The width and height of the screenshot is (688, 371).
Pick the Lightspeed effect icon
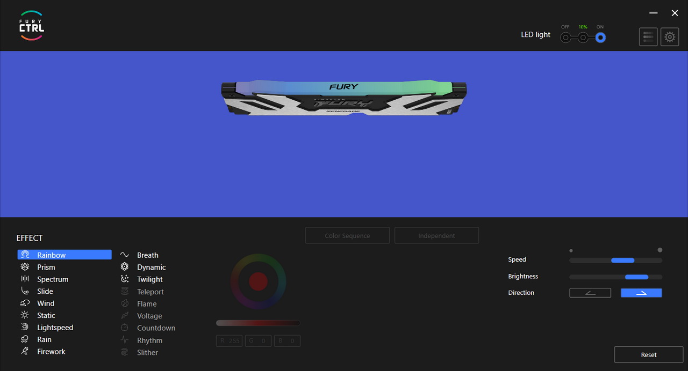25,327
